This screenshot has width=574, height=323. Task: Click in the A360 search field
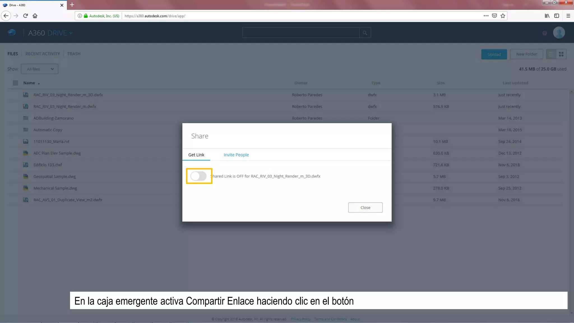click(300, 33)
